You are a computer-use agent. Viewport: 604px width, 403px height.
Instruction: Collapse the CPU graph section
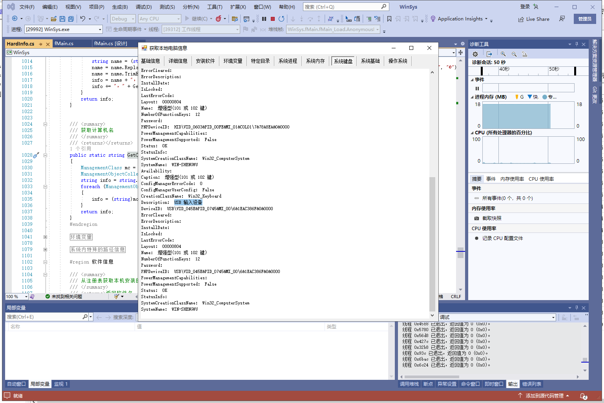click(472, 133)
